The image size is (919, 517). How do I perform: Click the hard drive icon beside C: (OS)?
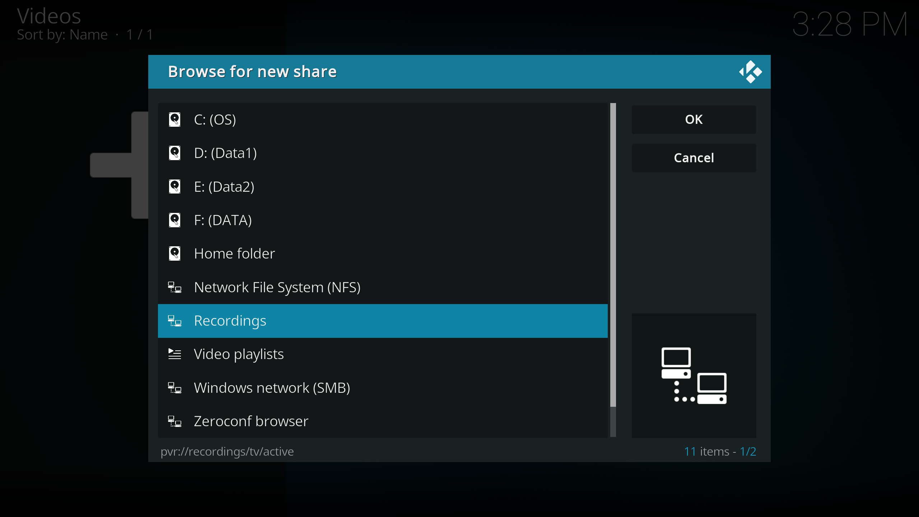pyautogui.click(x=175, y=120)
